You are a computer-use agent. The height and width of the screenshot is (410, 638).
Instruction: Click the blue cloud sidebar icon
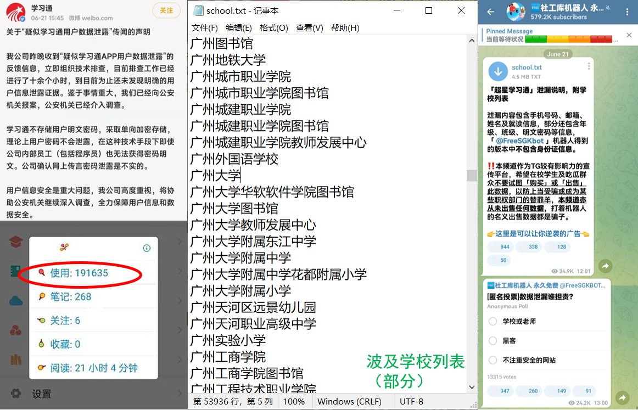pos(15,301)
